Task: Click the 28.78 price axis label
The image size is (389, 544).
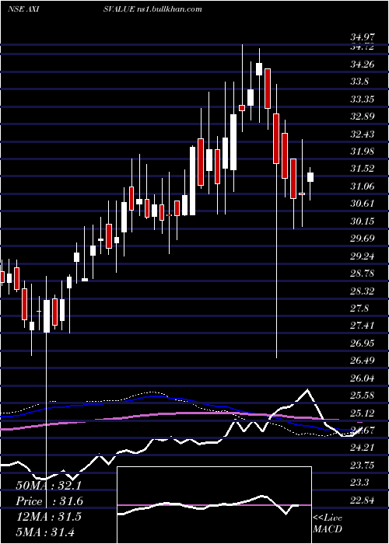Action: (x=363, y=274)
